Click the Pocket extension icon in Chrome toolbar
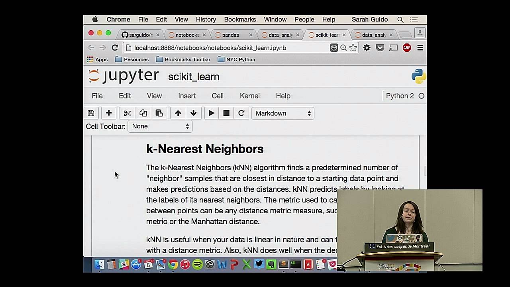510x287 pixels. pyautogui.click(x=380, y=48)
